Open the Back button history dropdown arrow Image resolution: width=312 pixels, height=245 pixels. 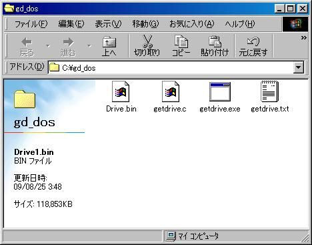(x=48, y=46)
